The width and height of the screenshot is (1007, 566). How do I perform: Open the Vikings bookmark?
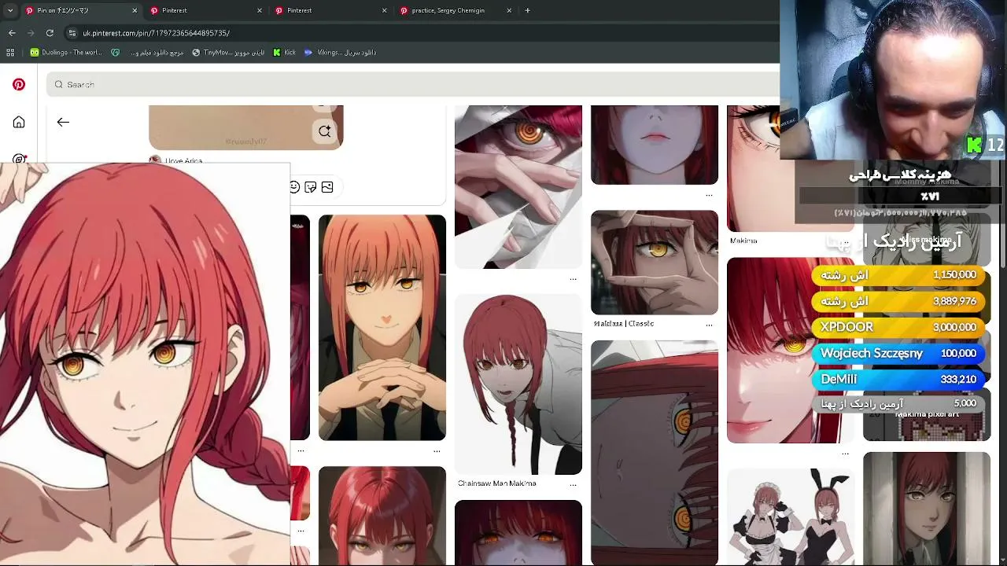[x=340, y=53]
